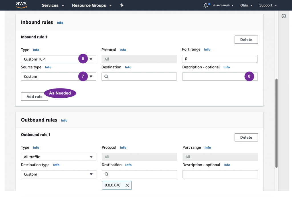292x197 pixels.
Task: Expand the Ohio region dropdown
Action: click(x=247, y=5)
